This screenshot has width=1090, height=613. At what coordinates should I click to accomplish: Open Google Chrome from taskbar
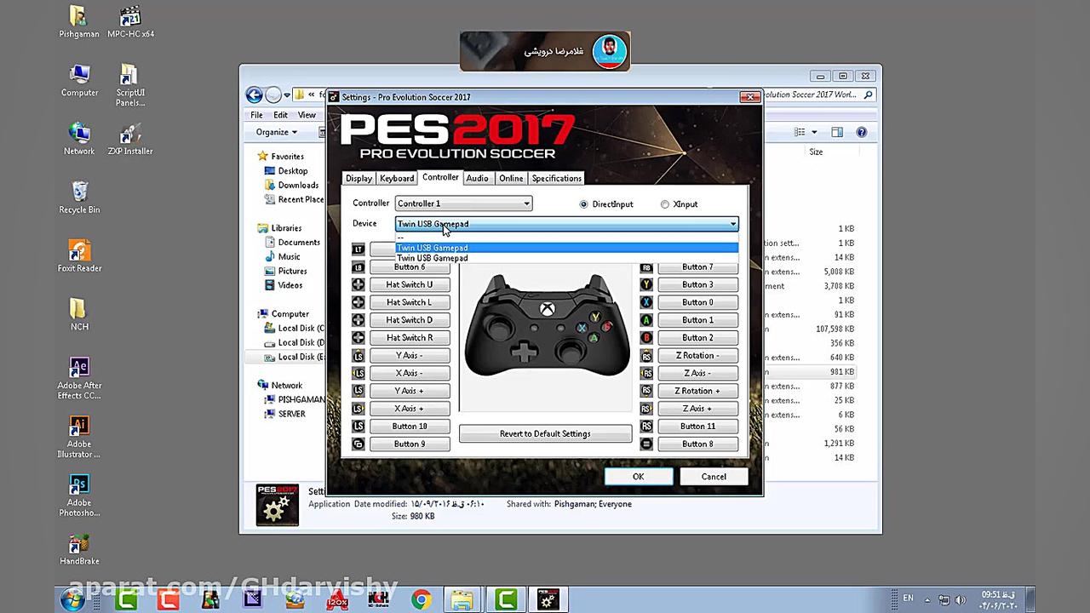coord(421,600)
